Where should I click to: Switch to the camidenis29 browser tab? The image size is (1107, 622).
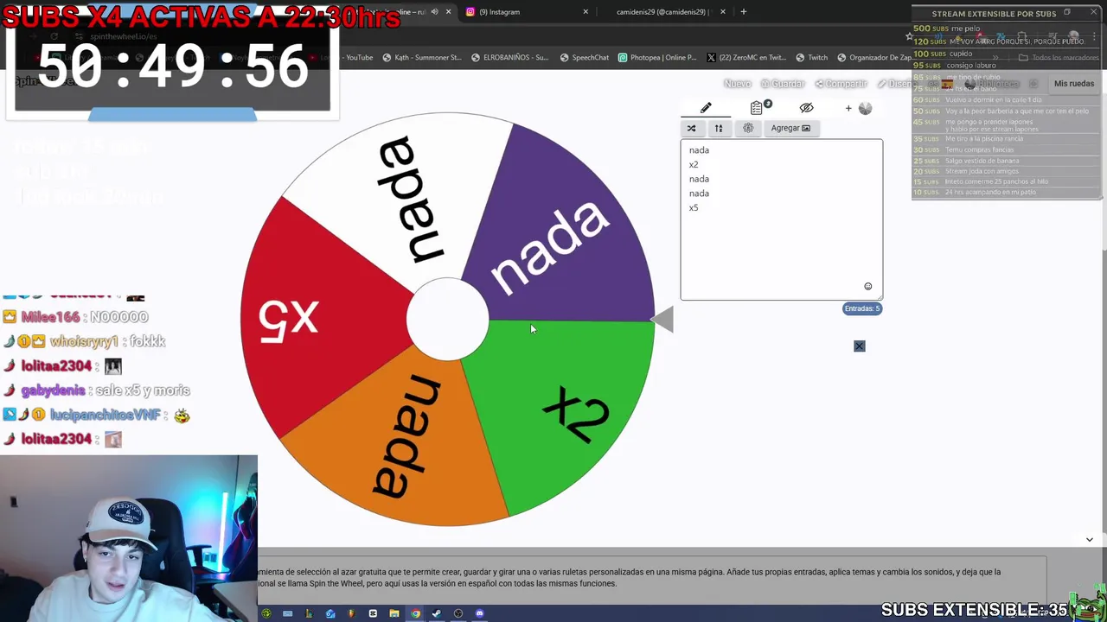[662, 12]
